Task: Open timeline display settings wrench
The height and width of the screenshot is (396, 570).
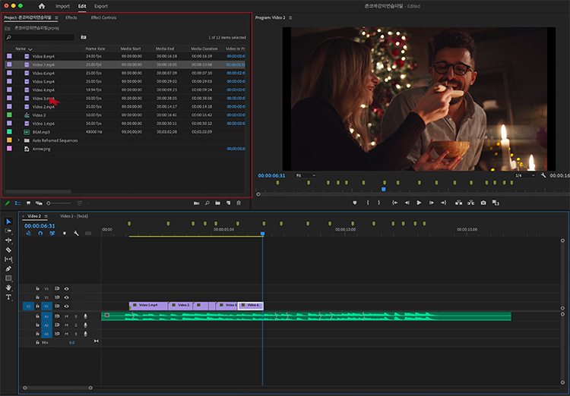Action: coord(76,234)
